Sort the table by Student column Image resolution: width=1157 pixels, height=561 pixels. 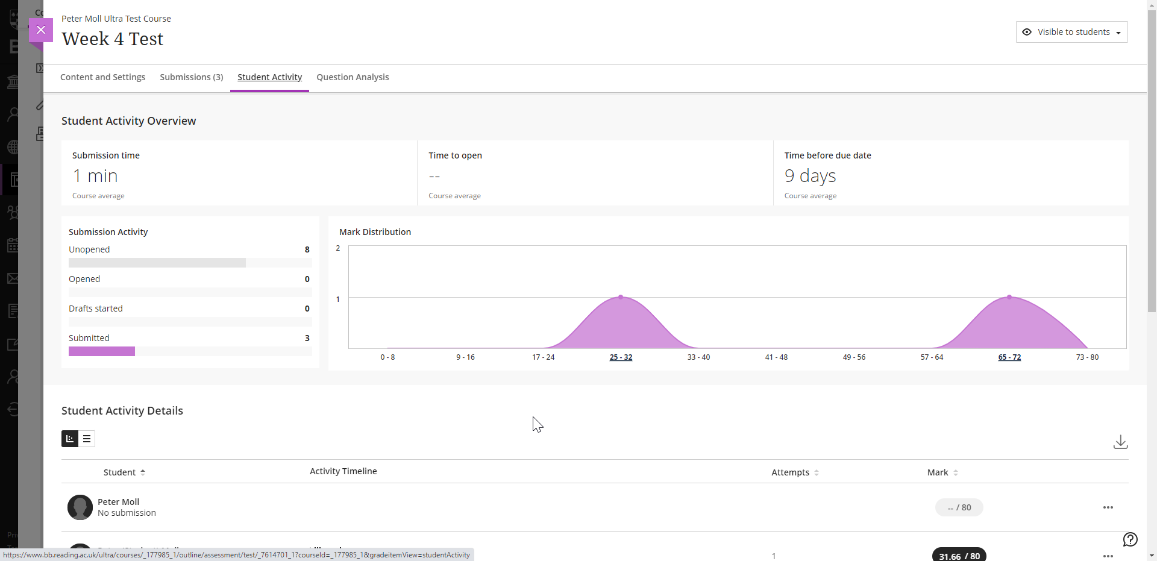click(x=124, y=472)
